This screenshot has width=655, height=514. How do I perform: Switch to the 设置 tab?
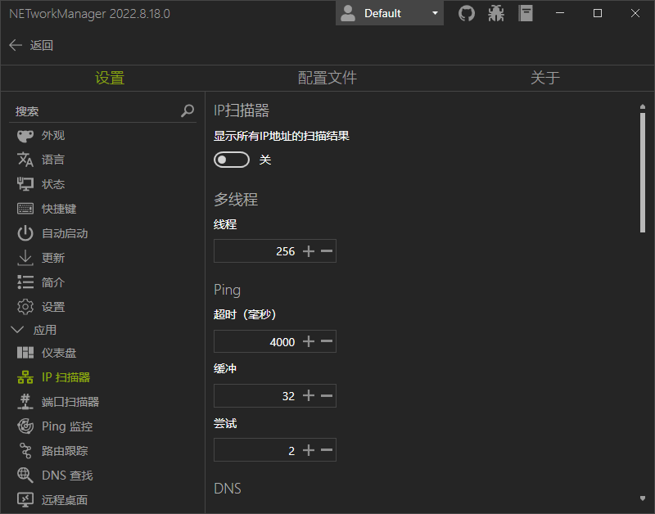pyautogui.click(x=110, y=78)
